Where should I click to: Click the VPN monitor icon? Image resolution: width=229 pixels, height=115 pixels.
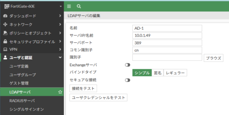(x=5, y=49)
